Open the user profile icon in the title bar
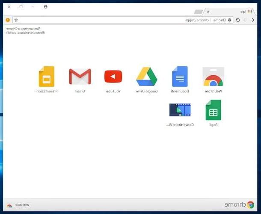Screen dimensions: 261x214 tap(46, 7)
